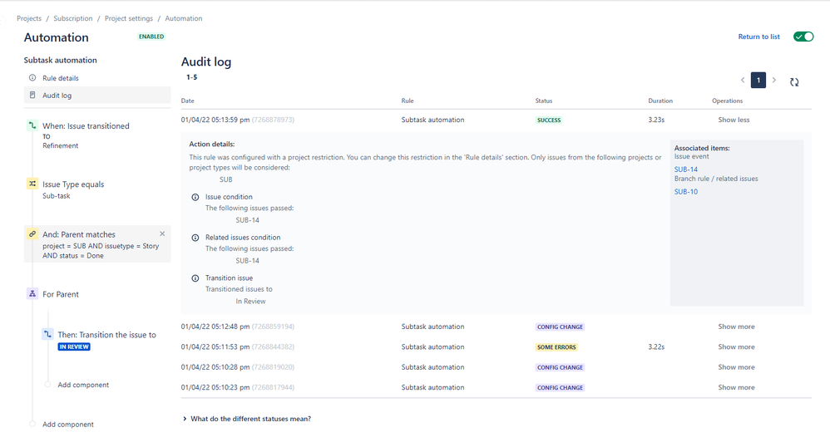Click the 3.23s duration value
Screen dimensions: 830x442
click(x=656, y=120)
